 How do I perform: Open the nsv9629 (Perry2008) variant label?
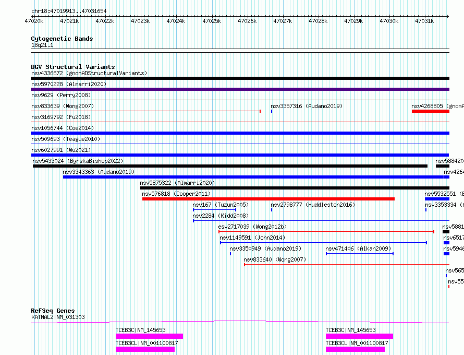tap(61, 95)
